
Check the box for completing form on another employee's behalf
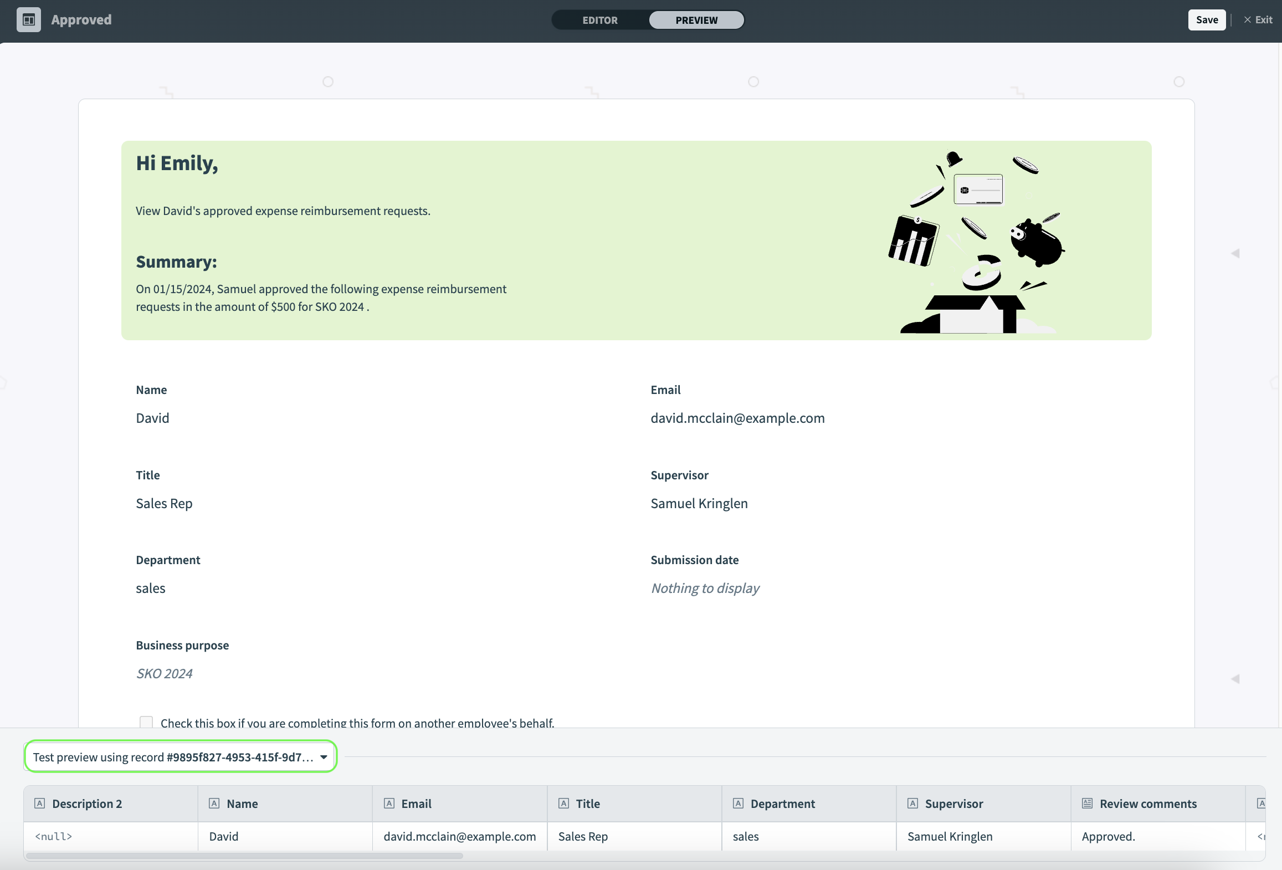coord(146,722)
